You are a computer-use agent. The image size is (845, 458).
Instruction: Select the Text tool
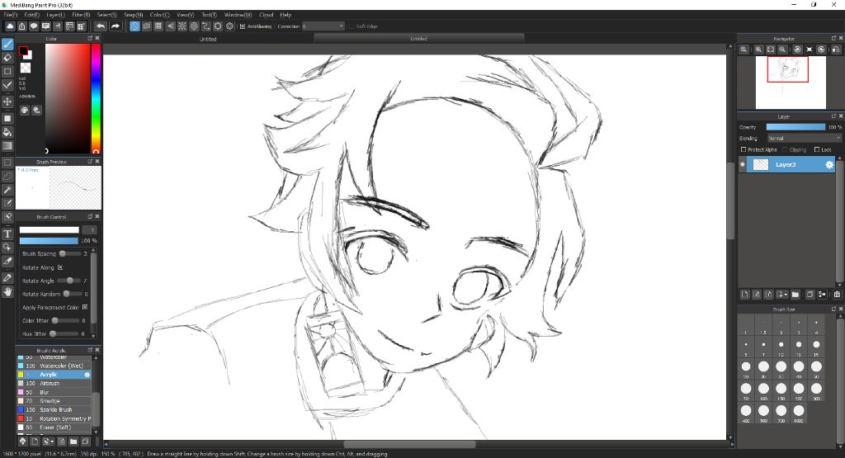click(x=7, y=234)
